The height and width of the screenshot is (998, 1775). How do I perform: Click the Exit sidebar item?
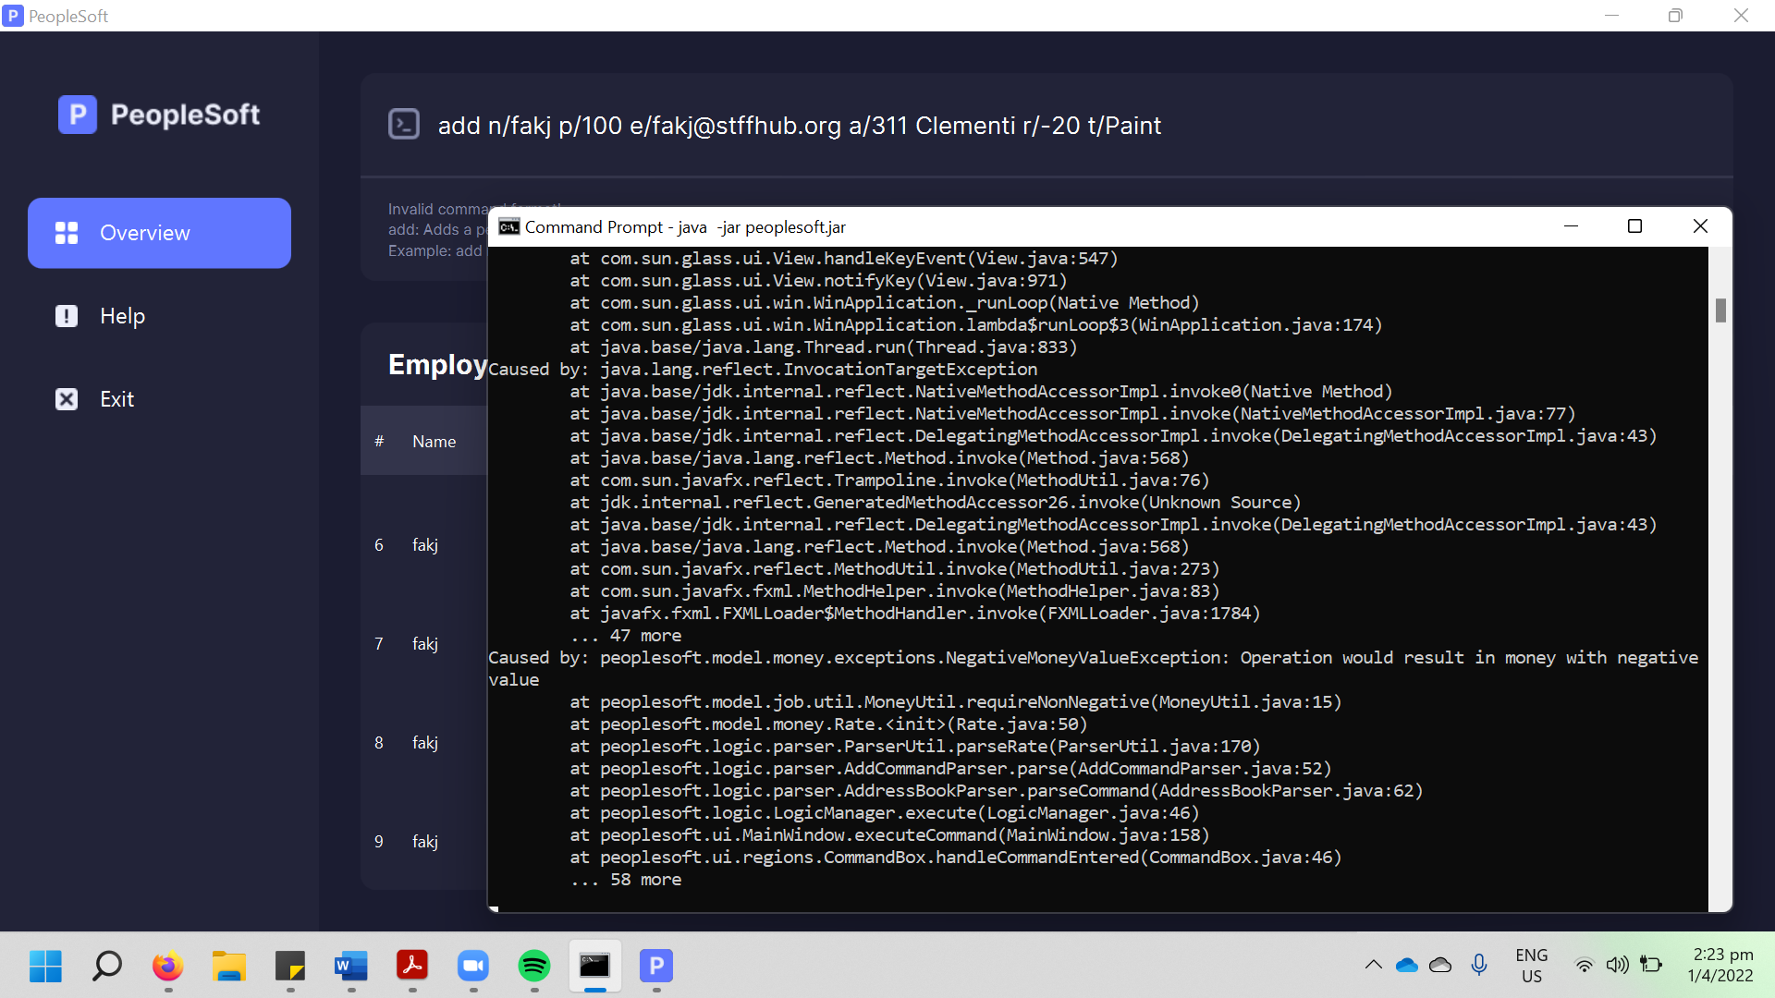click(x=116, y=399)
